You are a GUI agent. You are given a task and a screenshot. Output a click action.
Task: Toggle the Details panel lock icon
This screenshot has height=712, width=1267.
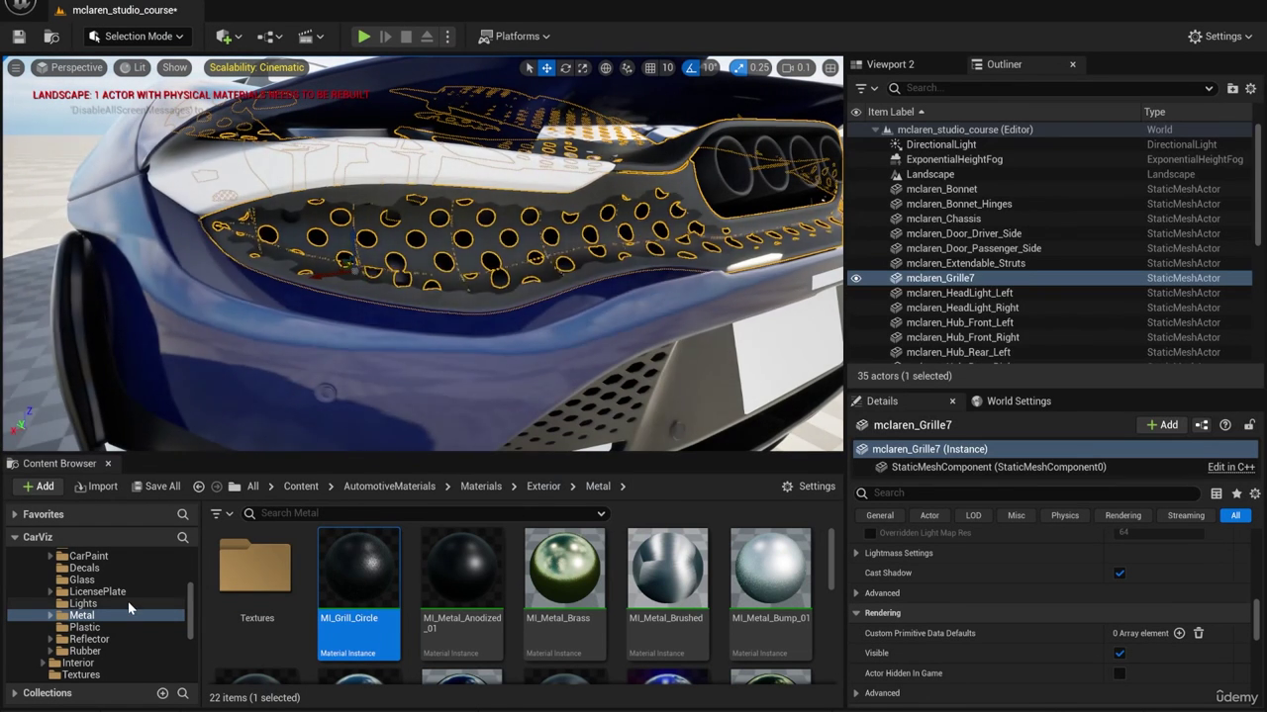[1249, 425]
